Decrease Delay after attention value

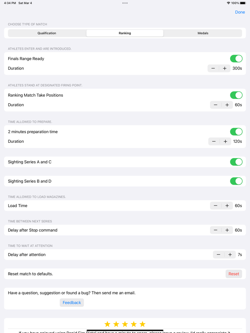point(219,255)
